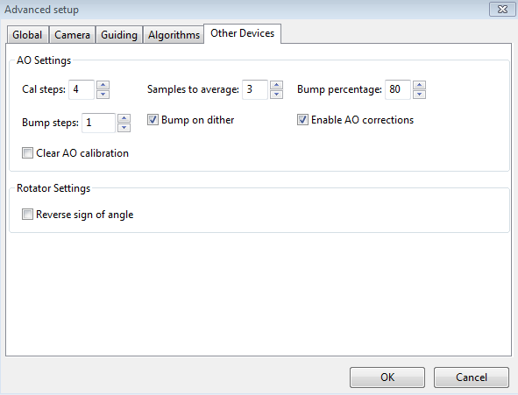Decrease Cal steps with down arrow

(x=103, y=94)
